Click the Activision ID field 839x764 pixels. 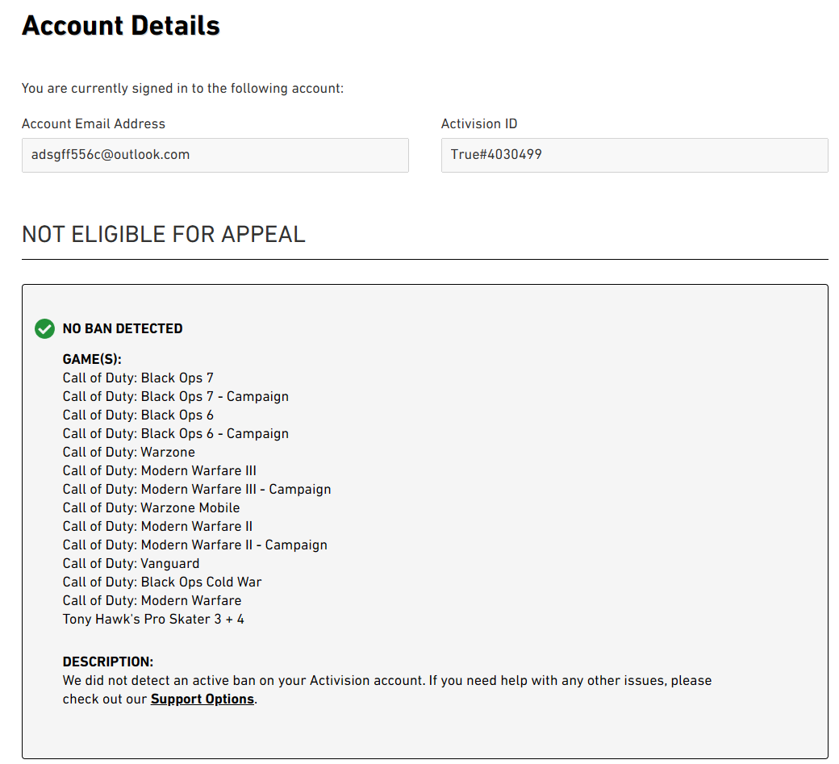pos(634,155)
